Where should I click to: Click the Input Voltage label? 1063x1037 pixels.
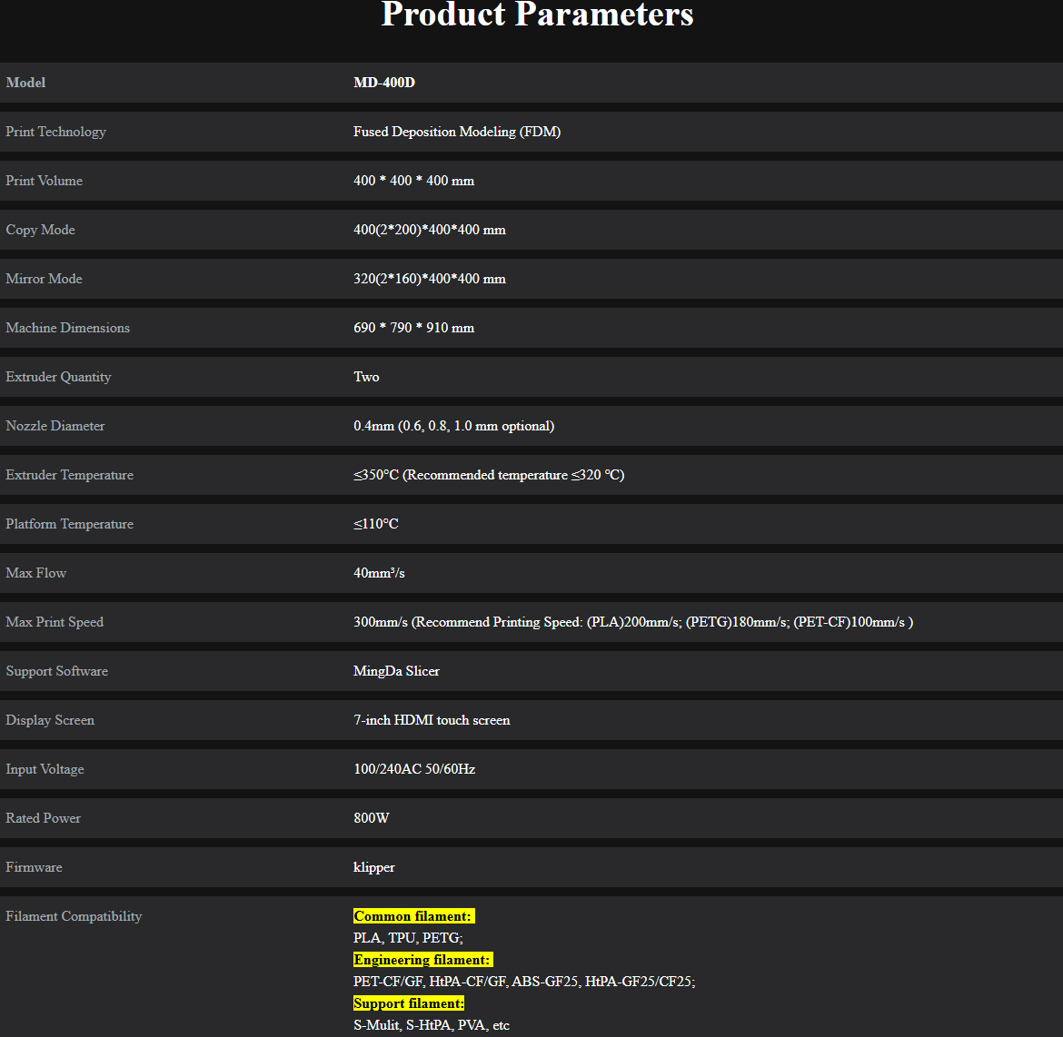(45, 769)
